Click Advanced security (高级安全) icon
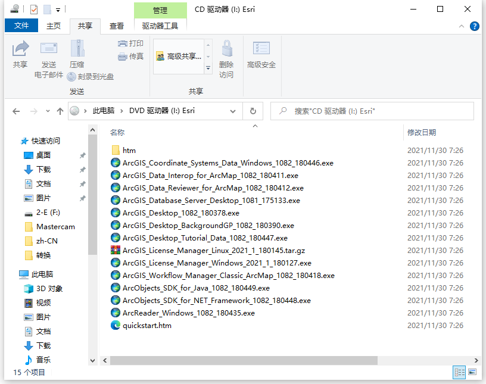 coord(261,48)
